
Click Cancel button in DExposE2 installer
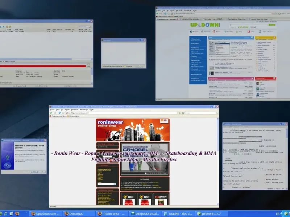pyautogui.click(x=42, y=172)
